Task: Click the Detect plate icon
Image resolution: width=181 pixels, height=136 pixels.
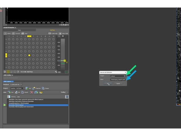Action: point(5,33)
